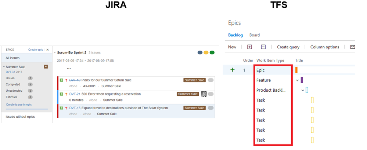This screenshot has width=367, height=150.
Task: Select the Product Backl... work item row
Action: (289, 90)
